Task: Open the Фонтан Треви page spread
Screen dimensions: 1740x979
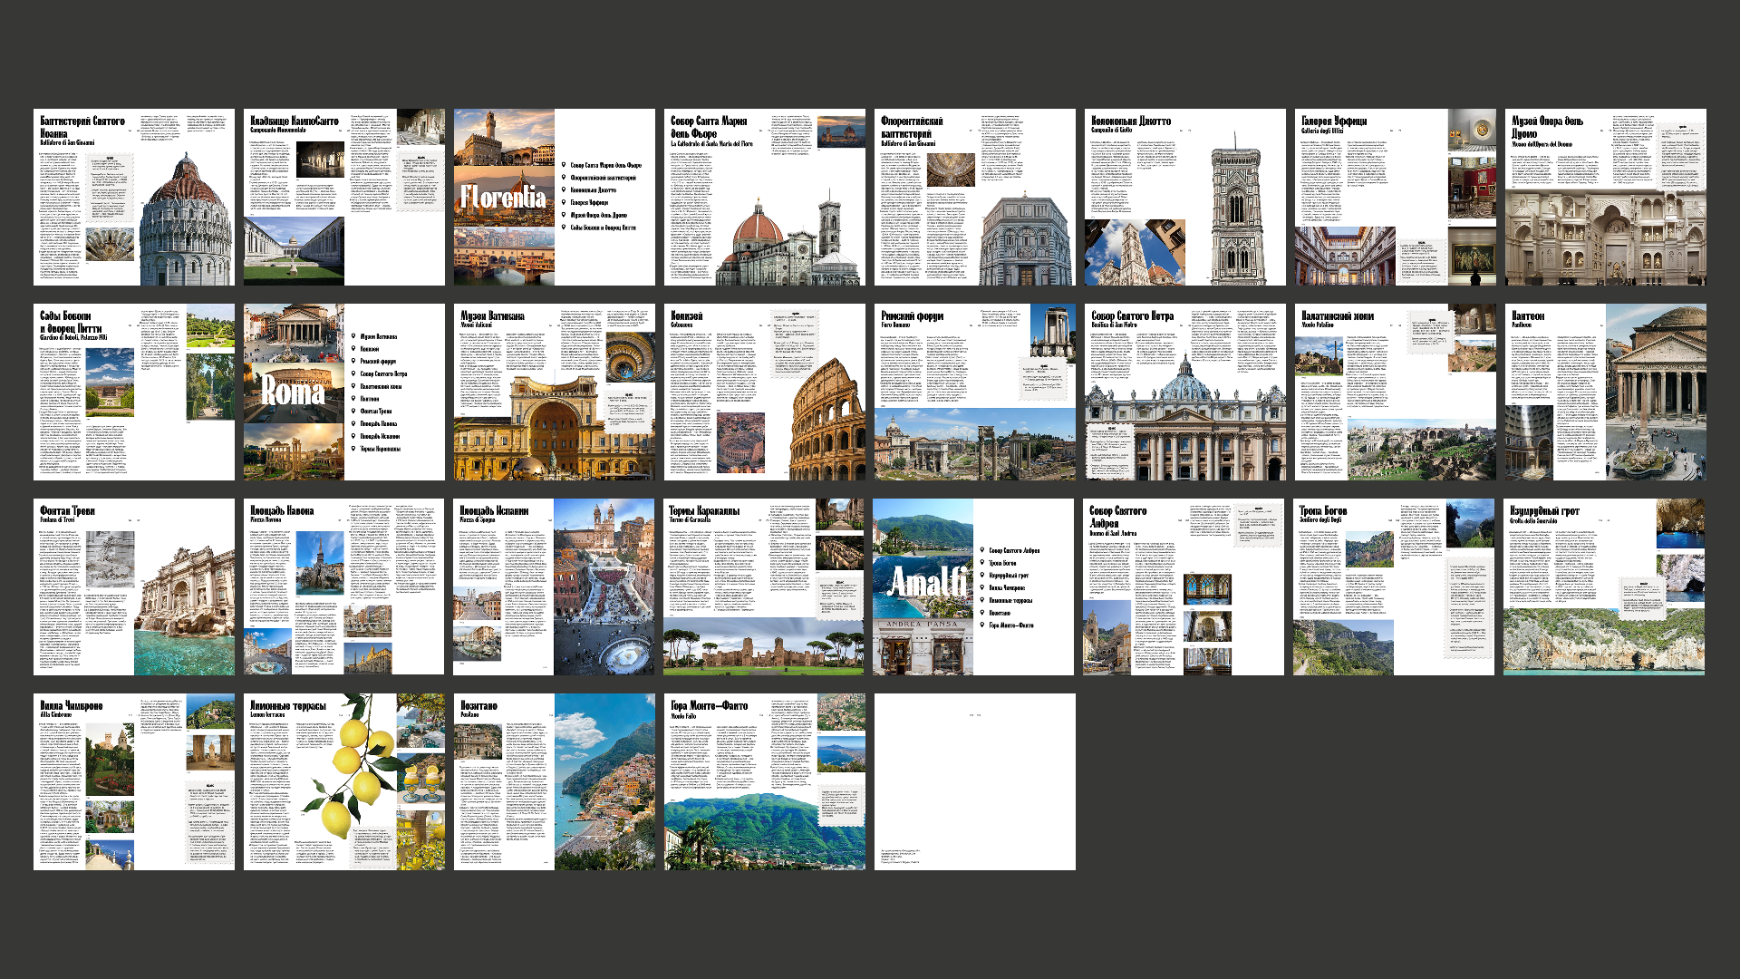Action: (x=134, y=587)
